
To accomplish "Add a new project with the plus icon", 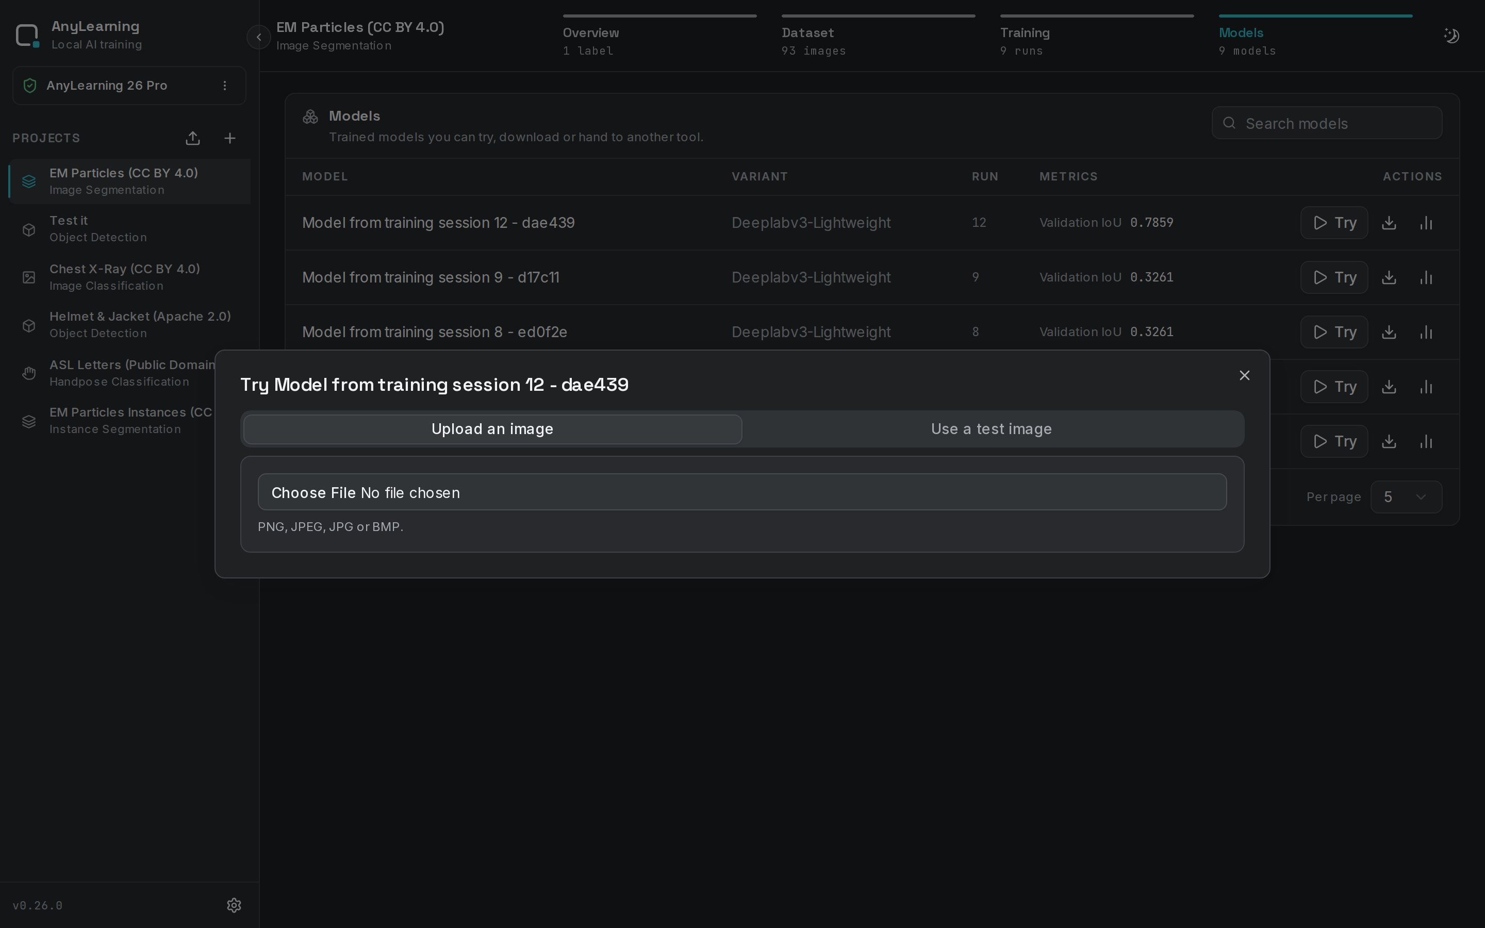I will pyautogui.click(x=229, y=138).
